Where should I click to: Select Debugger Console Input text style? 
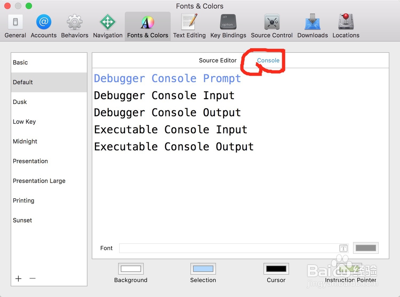coord(164,96)
